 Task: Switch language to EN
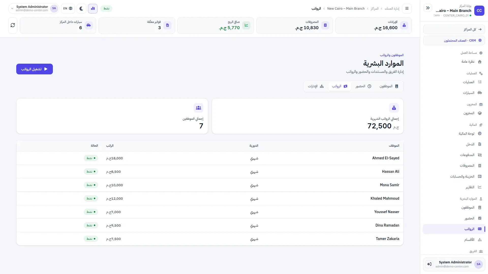point(68,8)
